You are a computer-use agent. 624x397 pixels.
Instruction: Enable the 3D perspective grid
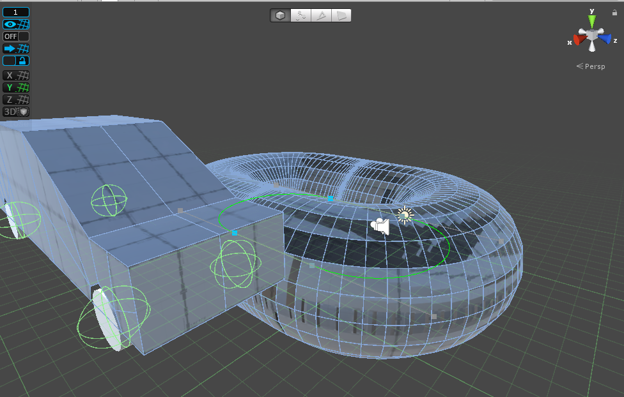pos(16,112)
